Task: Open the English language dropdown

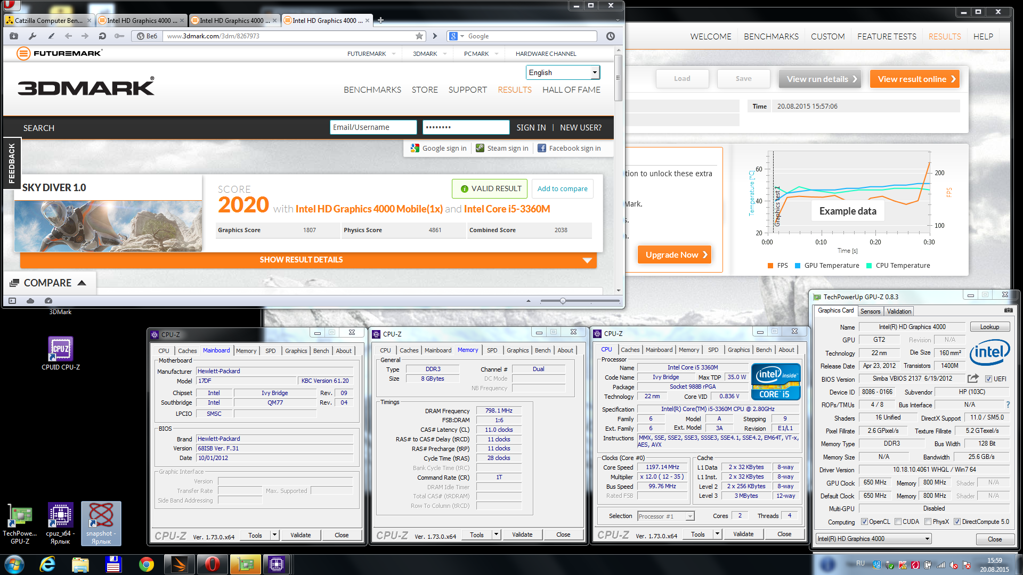Action: 563,72
